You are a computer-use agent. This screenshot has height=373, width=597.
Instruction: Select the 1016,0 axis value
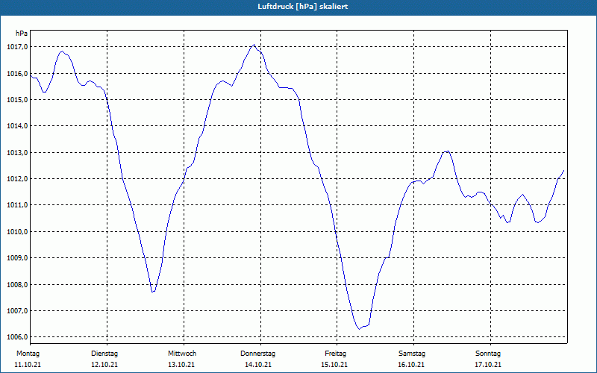[x=17, y=73]
